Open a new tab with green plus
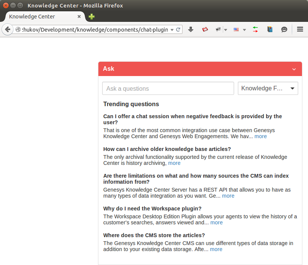The image size is (308, 265). [x=92, y=17]
